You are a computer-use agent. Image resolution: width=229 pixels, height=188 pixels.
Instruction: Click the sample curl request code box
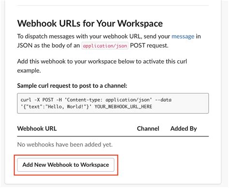(113, 103)
